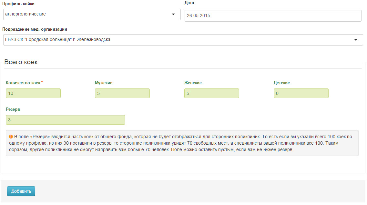Click the Резерв label
Screen dimensions: 367x205
pyautogui.click(x=13, y=109)
